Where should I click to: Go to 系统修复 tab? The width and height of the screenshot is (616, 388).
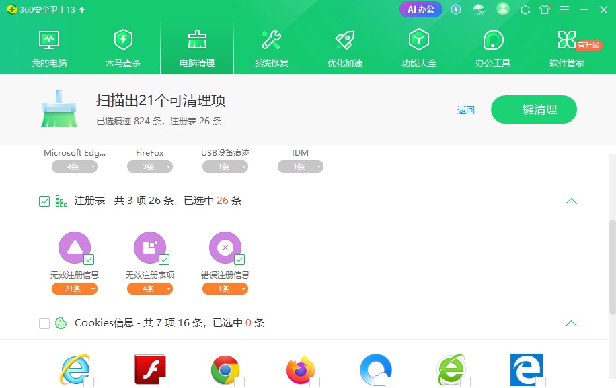(271, 48)
